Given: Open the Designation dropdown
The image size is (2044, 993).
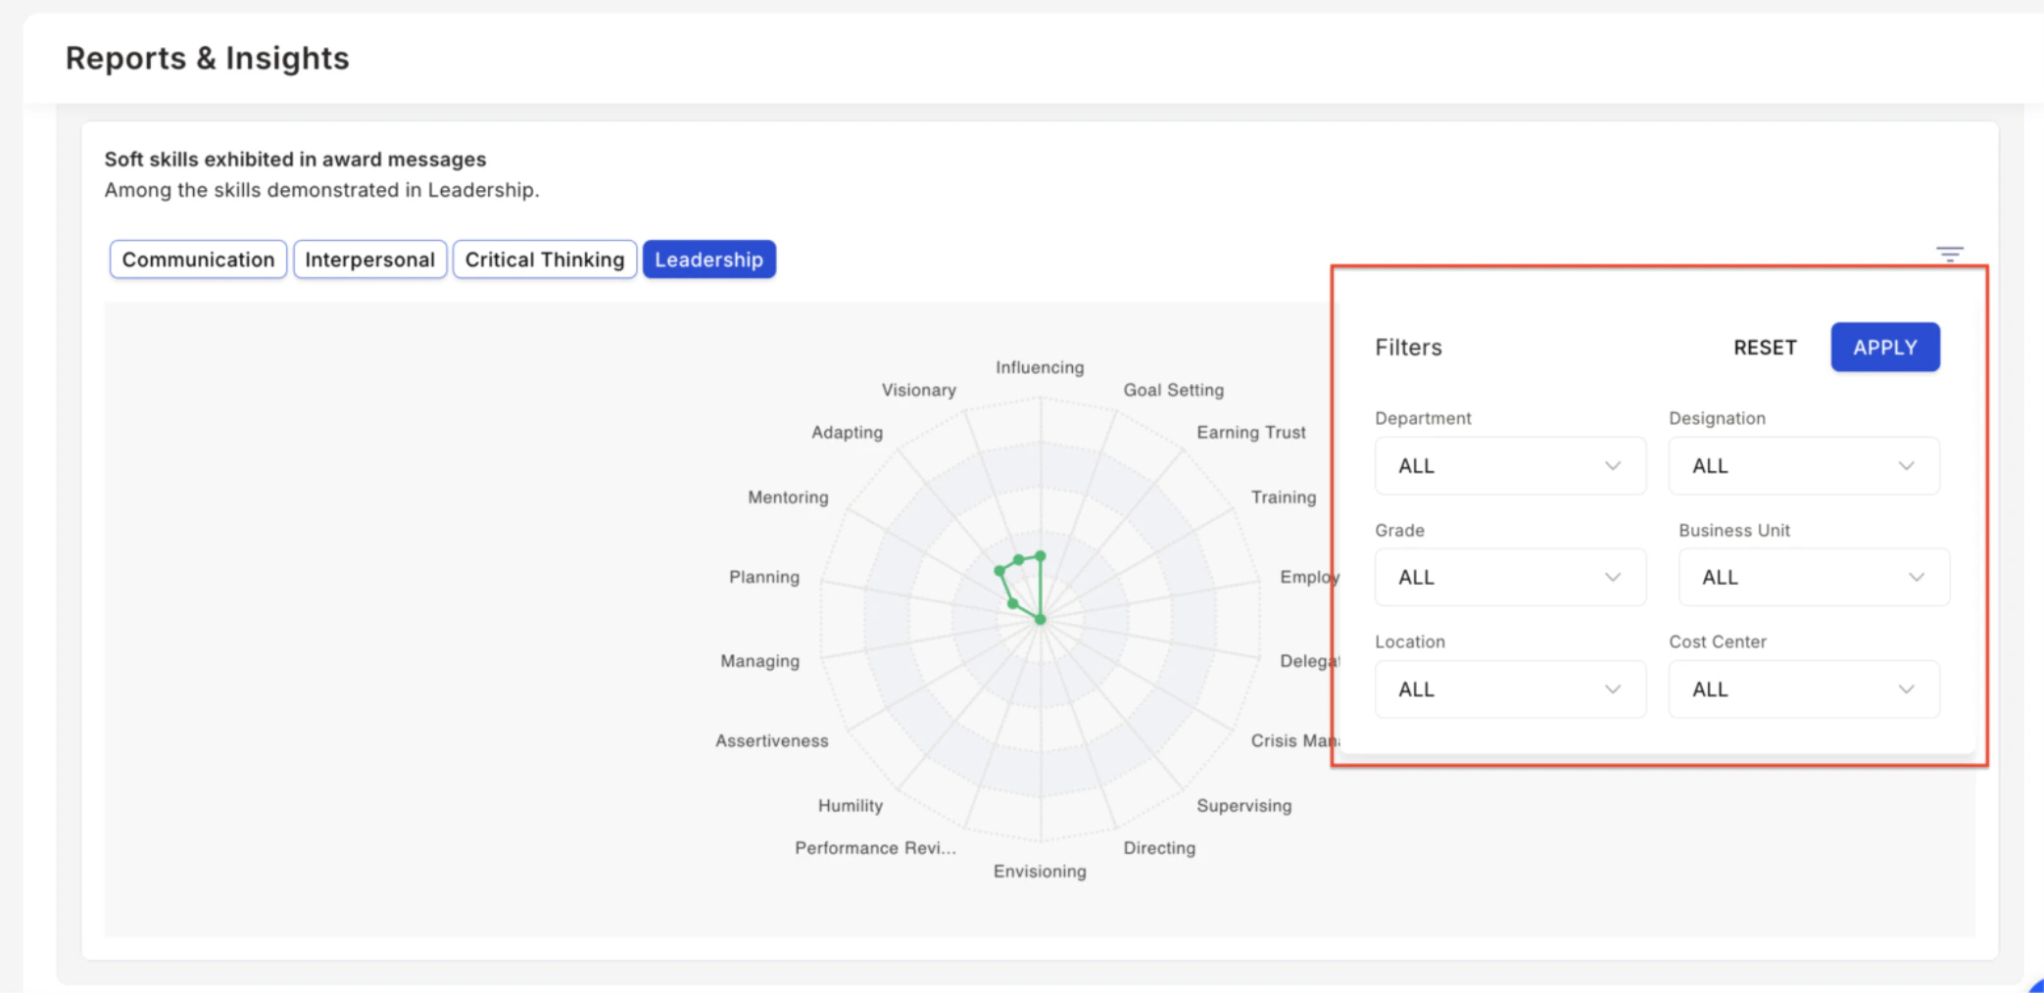Looking at the screenshot, I should 1804,466.
